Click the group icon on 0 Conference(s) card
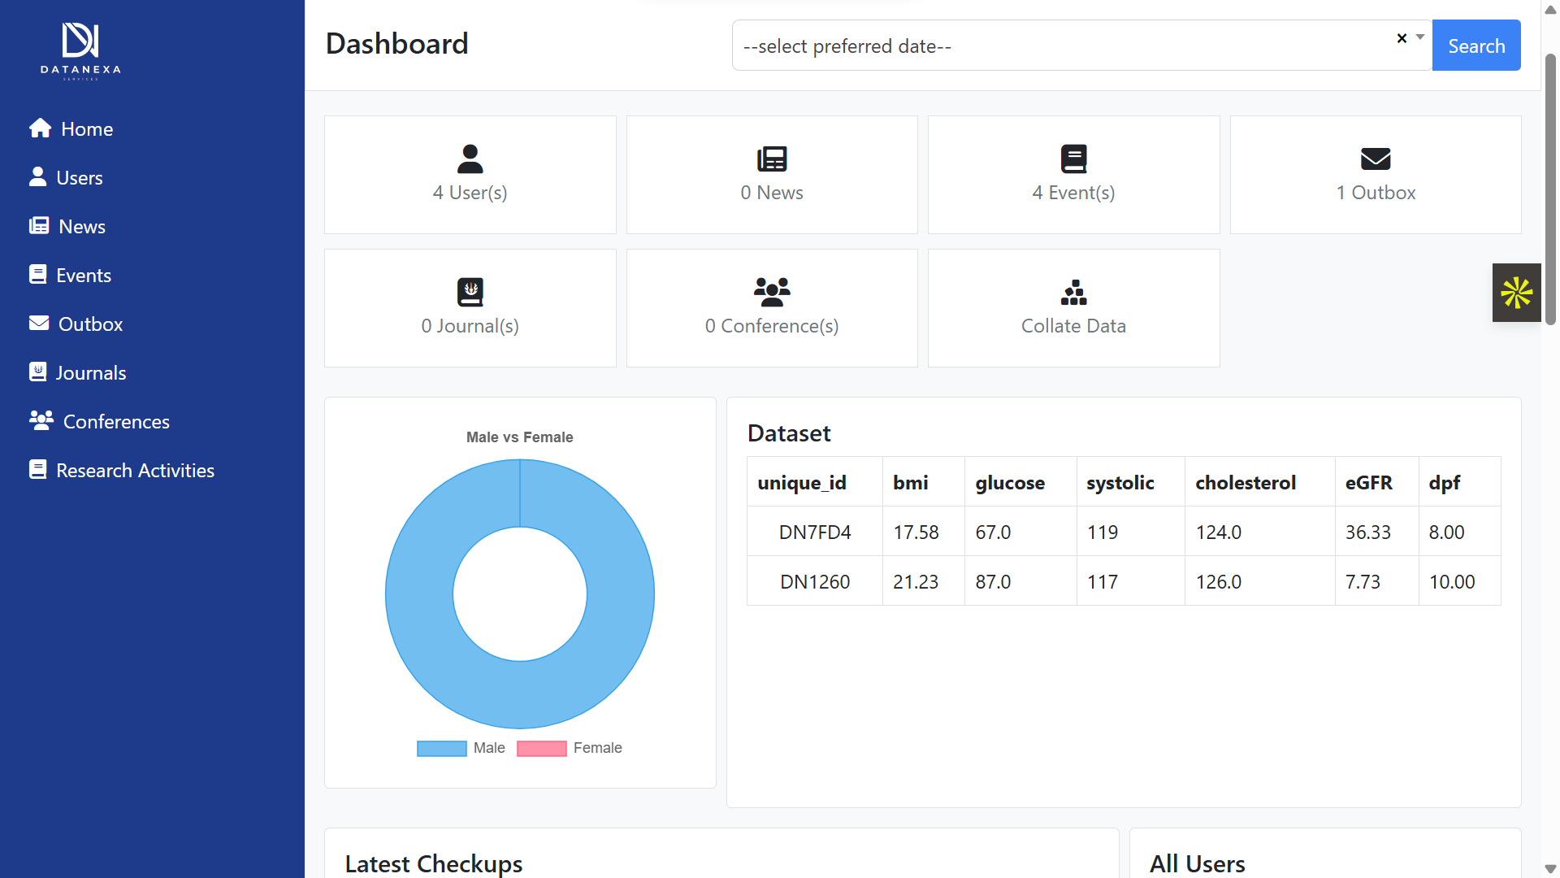This screenshot has height=878, width=1560. tap(772, 292)
